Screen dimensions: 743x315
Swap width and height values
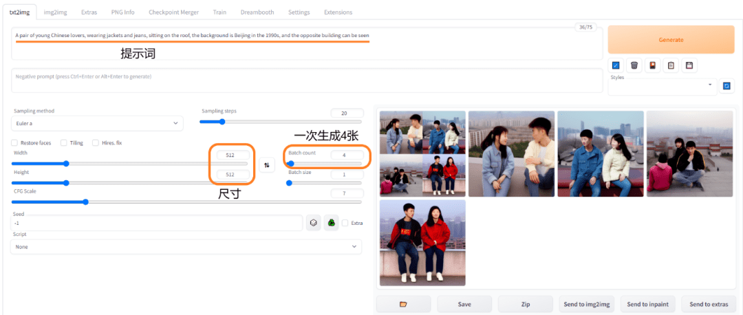(267, 165)
